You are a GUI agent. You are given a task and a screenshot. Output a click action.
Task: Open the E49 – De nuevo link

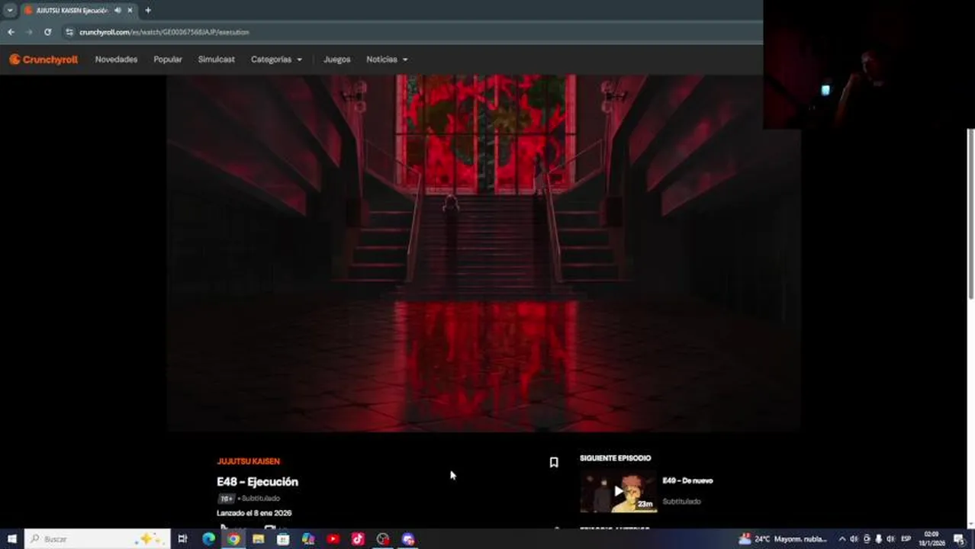point(687,480)
